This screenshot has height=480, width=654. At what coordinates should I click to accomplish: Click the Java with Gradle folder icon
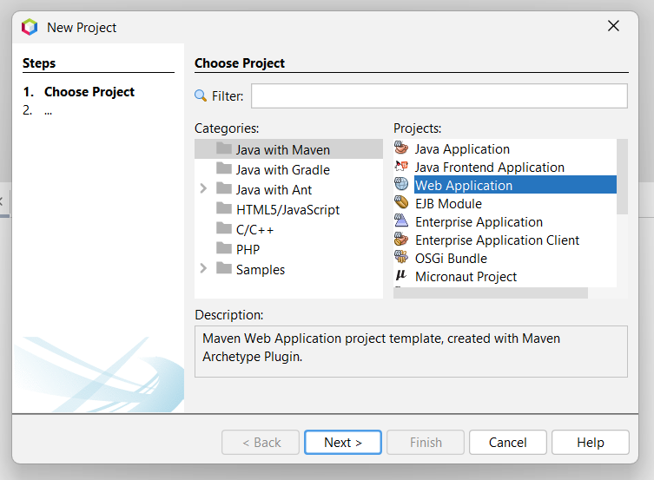224,168
